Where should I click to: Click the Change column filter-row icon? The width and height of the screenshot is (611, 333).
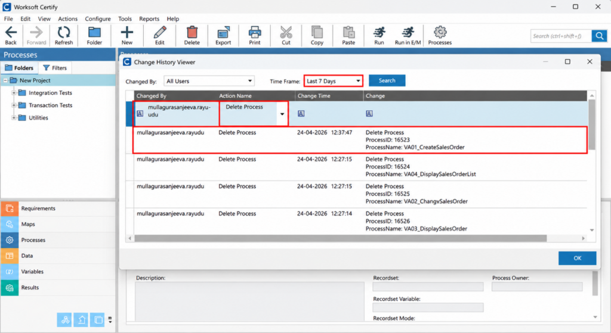[x=369, y=114]
